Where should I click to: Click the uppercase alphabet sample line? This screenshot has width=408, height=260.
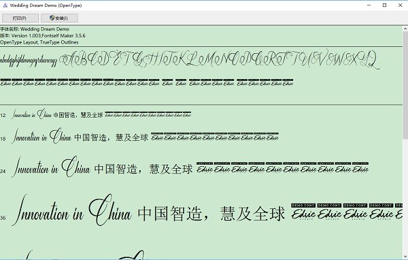click(x=220, y=59)
